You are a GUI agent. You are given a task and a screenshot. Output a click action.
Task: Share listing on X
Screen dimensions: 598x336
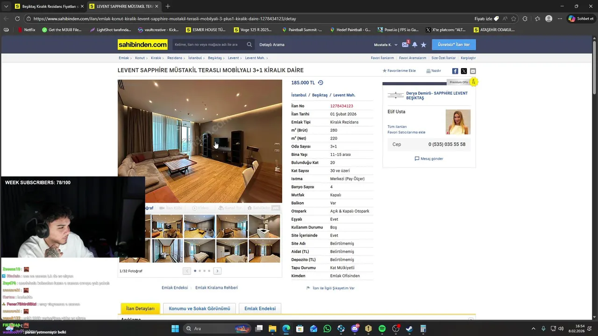[464, 71]
